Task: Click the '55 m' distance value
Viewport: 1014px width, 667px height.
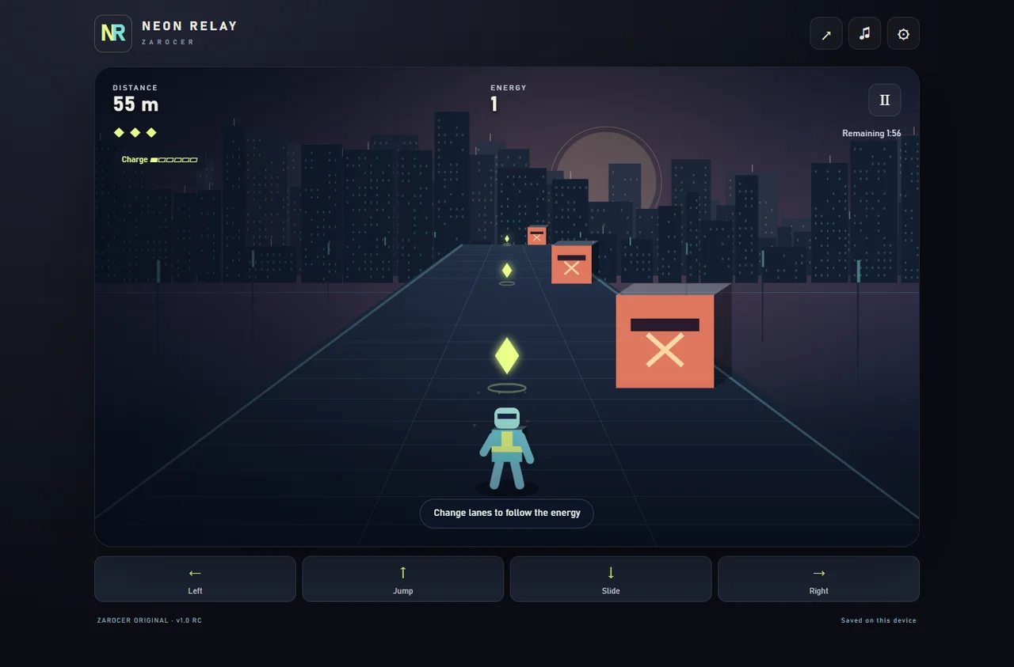Action: tap(135, 104)
